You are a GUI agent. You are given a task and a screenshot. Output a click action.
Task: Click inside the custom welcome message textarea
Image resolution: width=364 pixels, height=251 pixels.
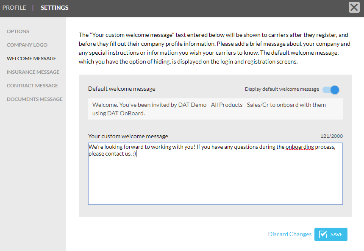tap(215, 174)
